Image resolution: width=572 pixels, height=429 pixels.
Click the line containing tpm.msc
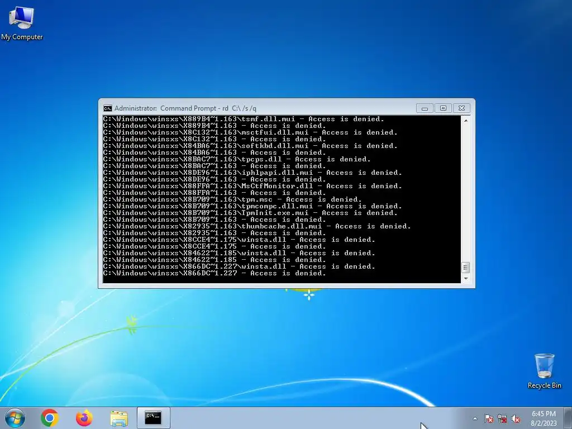(232, 199)
